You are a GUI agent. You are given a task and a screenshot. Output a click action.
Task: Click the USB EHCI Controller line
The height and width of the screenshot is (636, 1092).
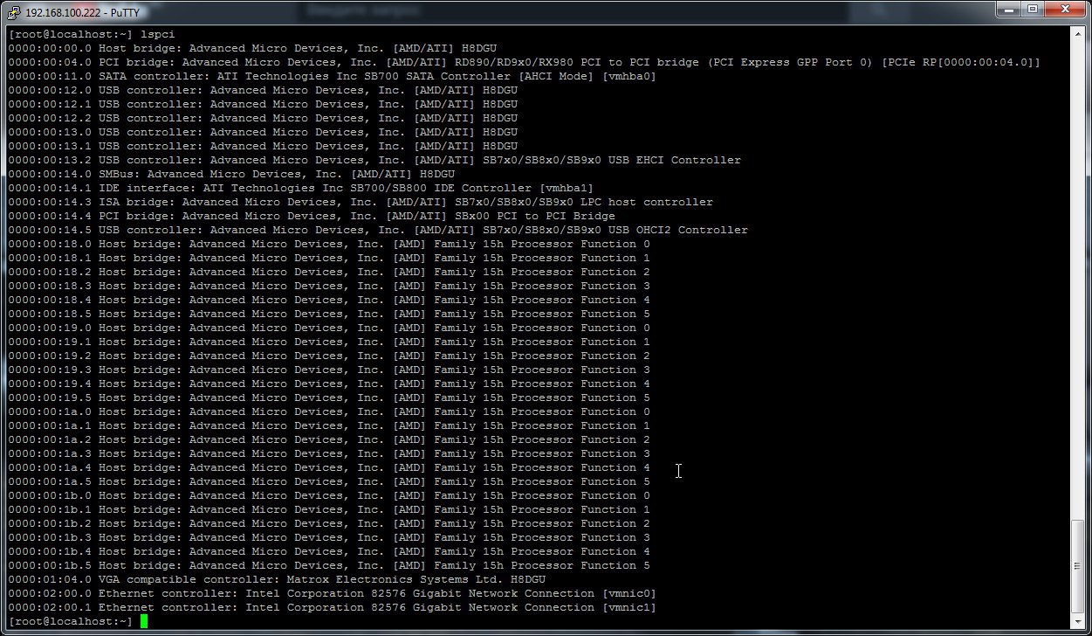374,160
